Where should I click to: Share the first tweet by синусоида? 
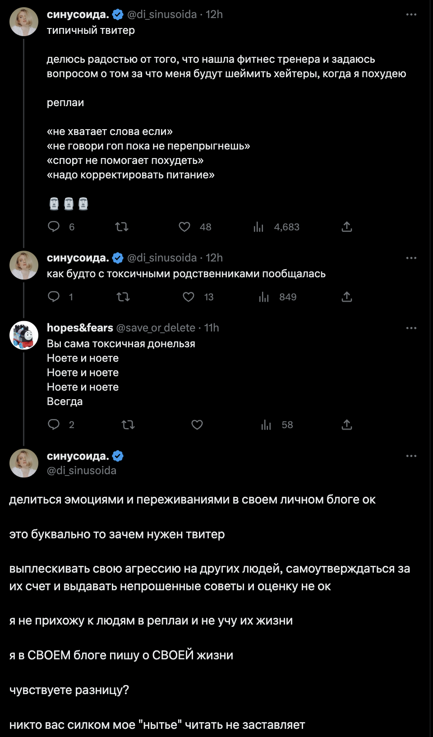click(346, 226)
